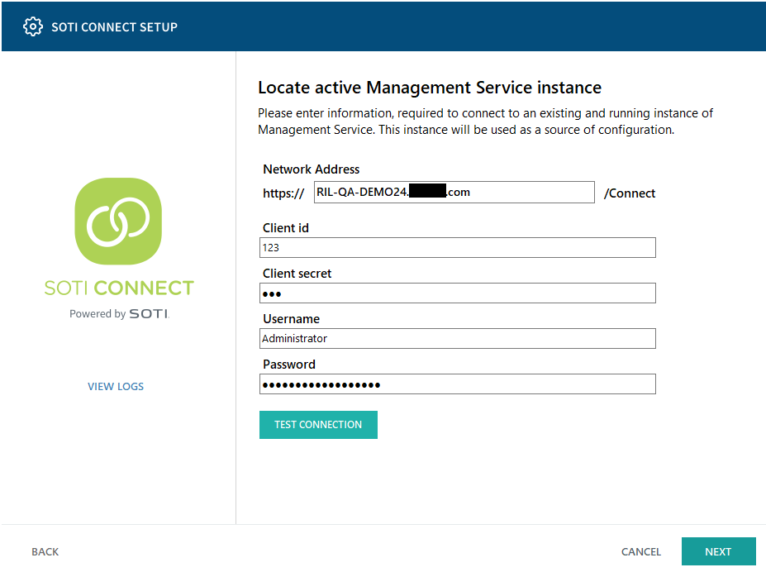Click the 'SOTI CONNECT SETUP' title text
Screen dimensions: 766x572
coord(114,27)
